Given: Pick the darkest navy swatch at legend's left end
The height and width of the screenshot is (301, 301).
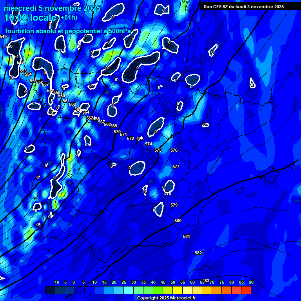Looking at the screenshot, I should [x=50, y=290].
